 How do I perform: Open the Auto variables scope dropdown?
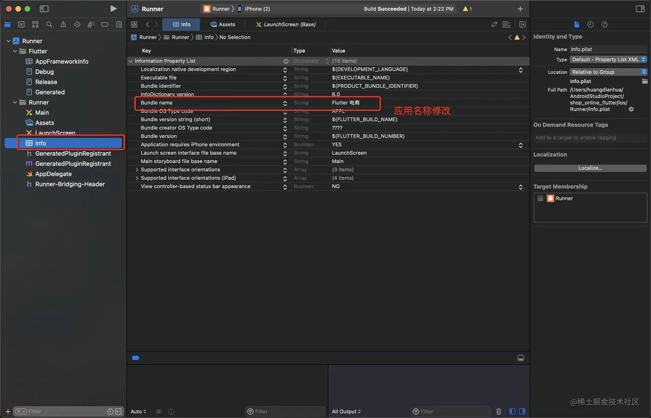(138, 412)
